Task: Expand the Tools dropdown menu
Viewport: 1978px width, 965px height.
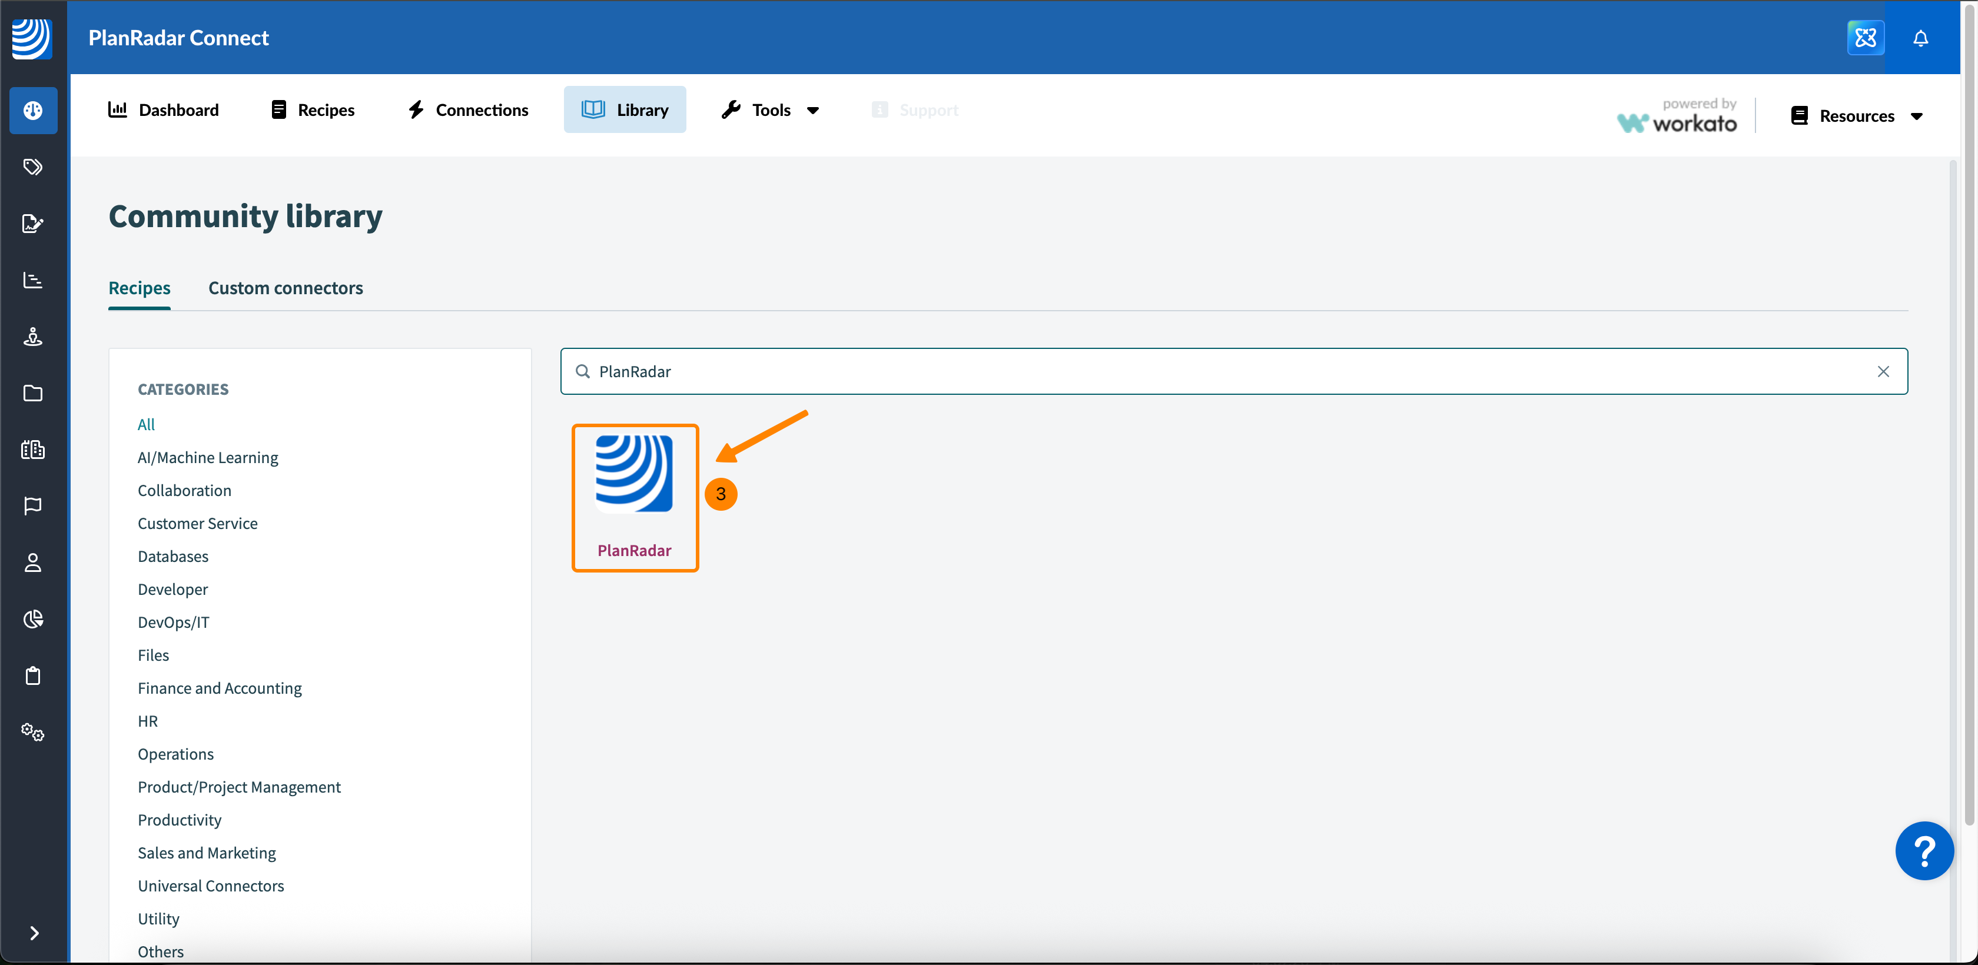Action: 770,110
